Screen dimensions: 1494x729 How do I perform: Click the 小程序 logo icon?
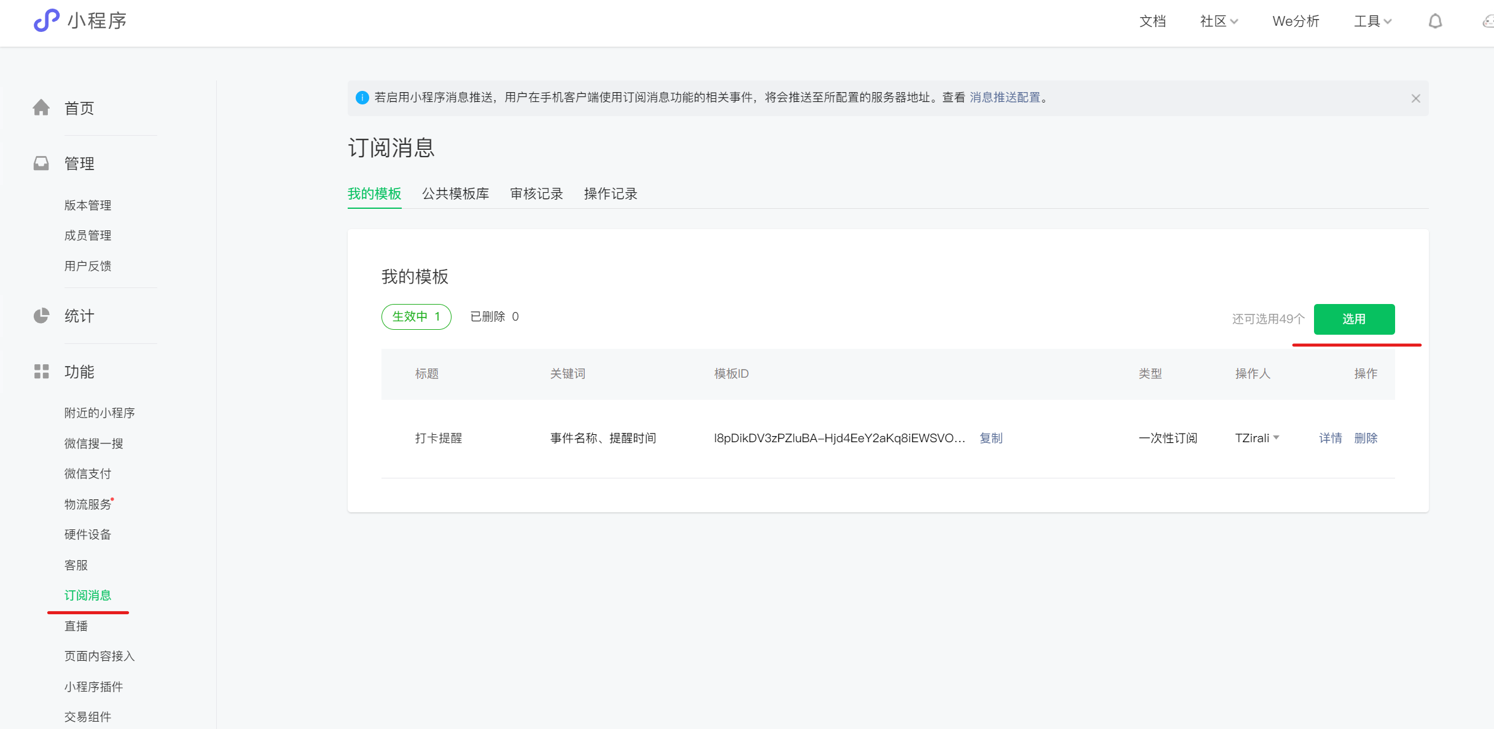47,20
